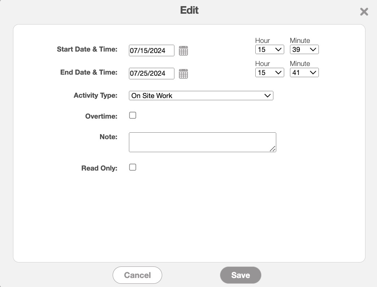377x287 pixels.
Task: Open the end Minute dropdown showing 41
Action: point(304,73)
